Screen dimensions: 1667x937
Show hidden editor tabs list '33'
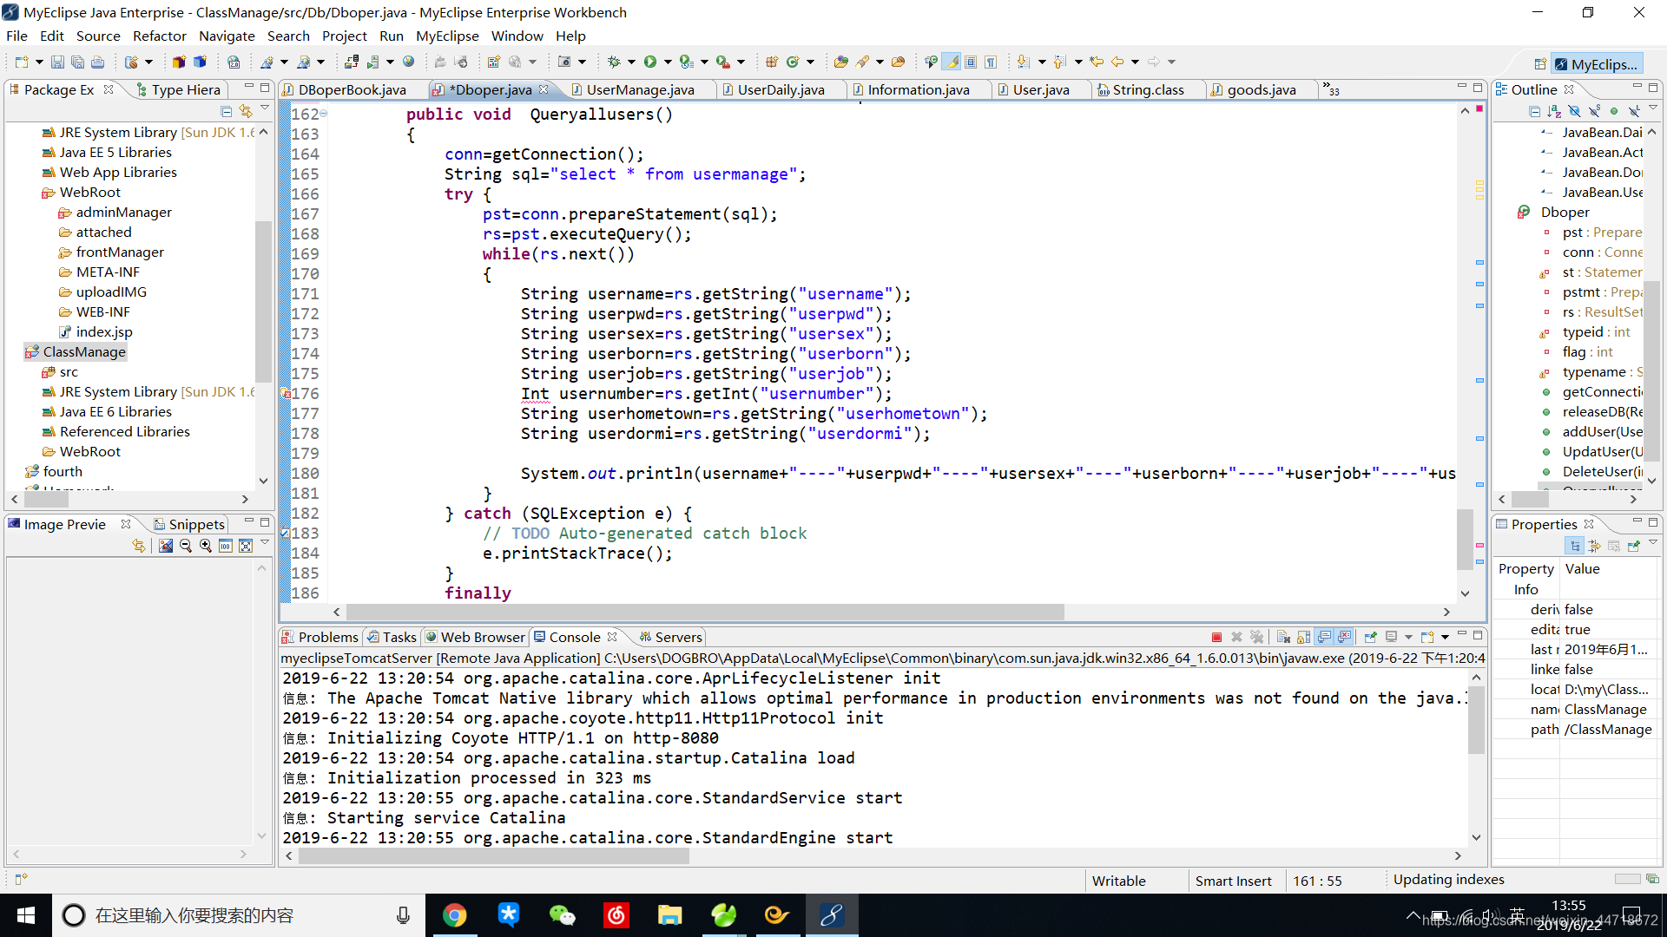click(x=1331, y=89)
